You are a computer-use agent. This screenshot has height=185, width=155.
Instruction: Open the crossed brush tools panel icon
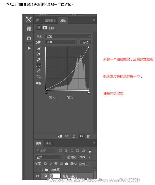click(x=29, y=19)
